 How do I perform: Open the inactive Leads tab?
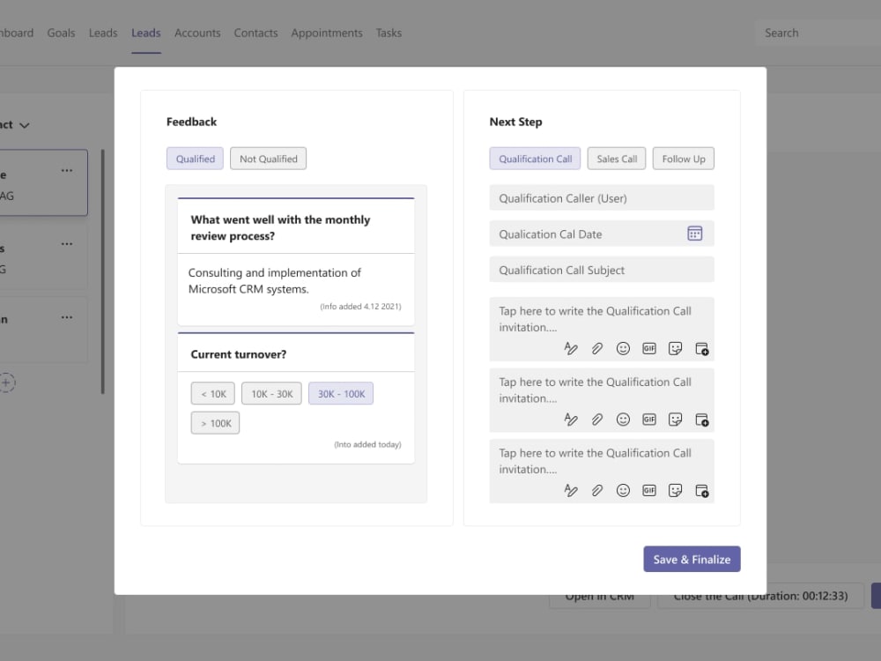point(103,33)
